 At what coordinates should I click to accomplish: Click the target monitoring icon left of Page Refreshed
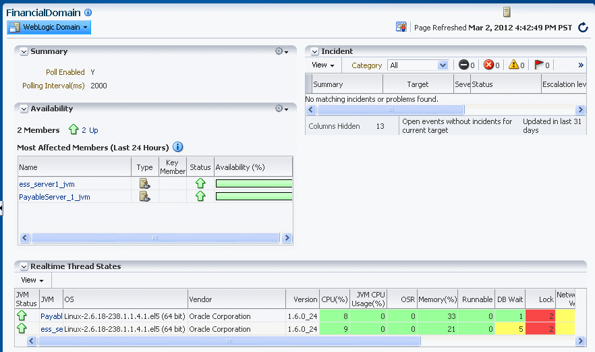click(x=401, y=27)
